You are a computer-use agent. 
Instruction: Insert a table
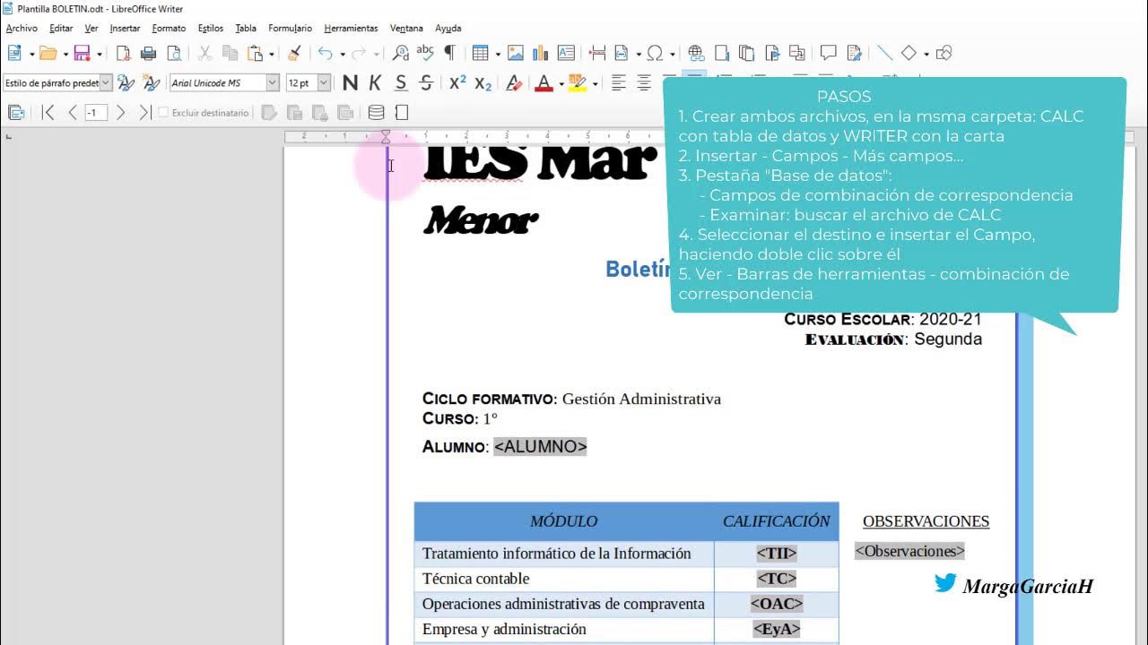481,54
